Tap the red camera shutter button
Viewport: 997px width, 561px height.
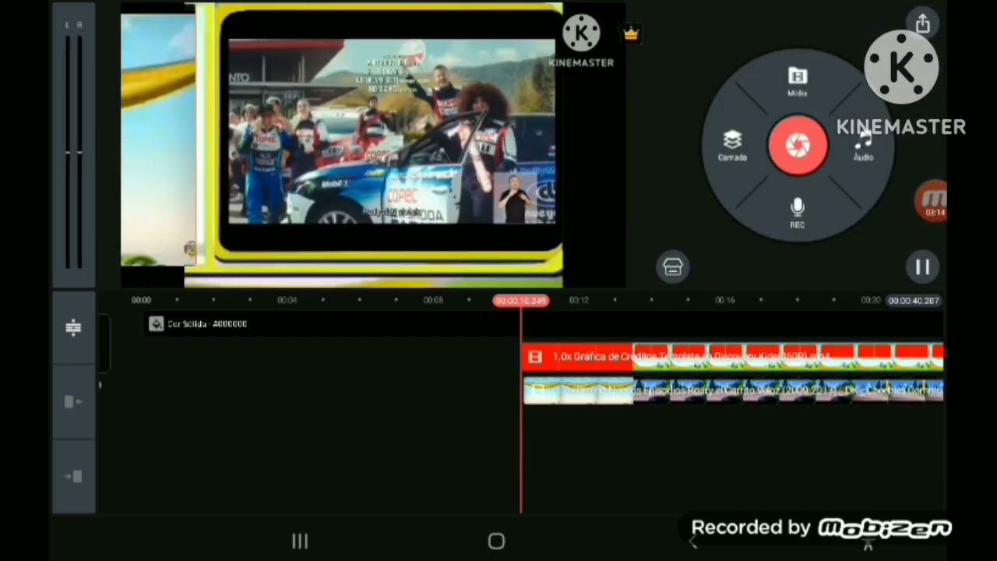tap(798, 145)
